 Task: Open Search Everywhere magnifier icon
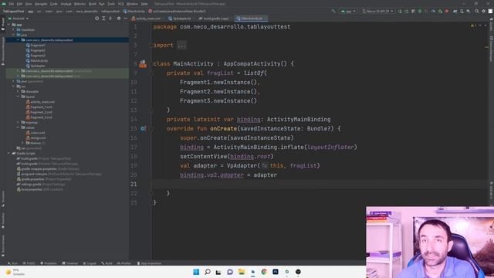(477, 11)
